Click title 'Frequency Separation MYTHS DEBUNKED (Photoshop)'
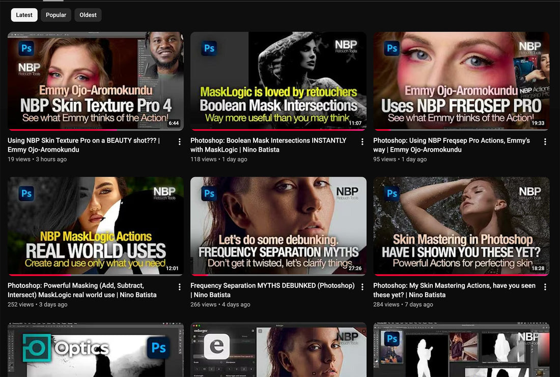Viewport: 560px width, 377px height. [272, 290]
